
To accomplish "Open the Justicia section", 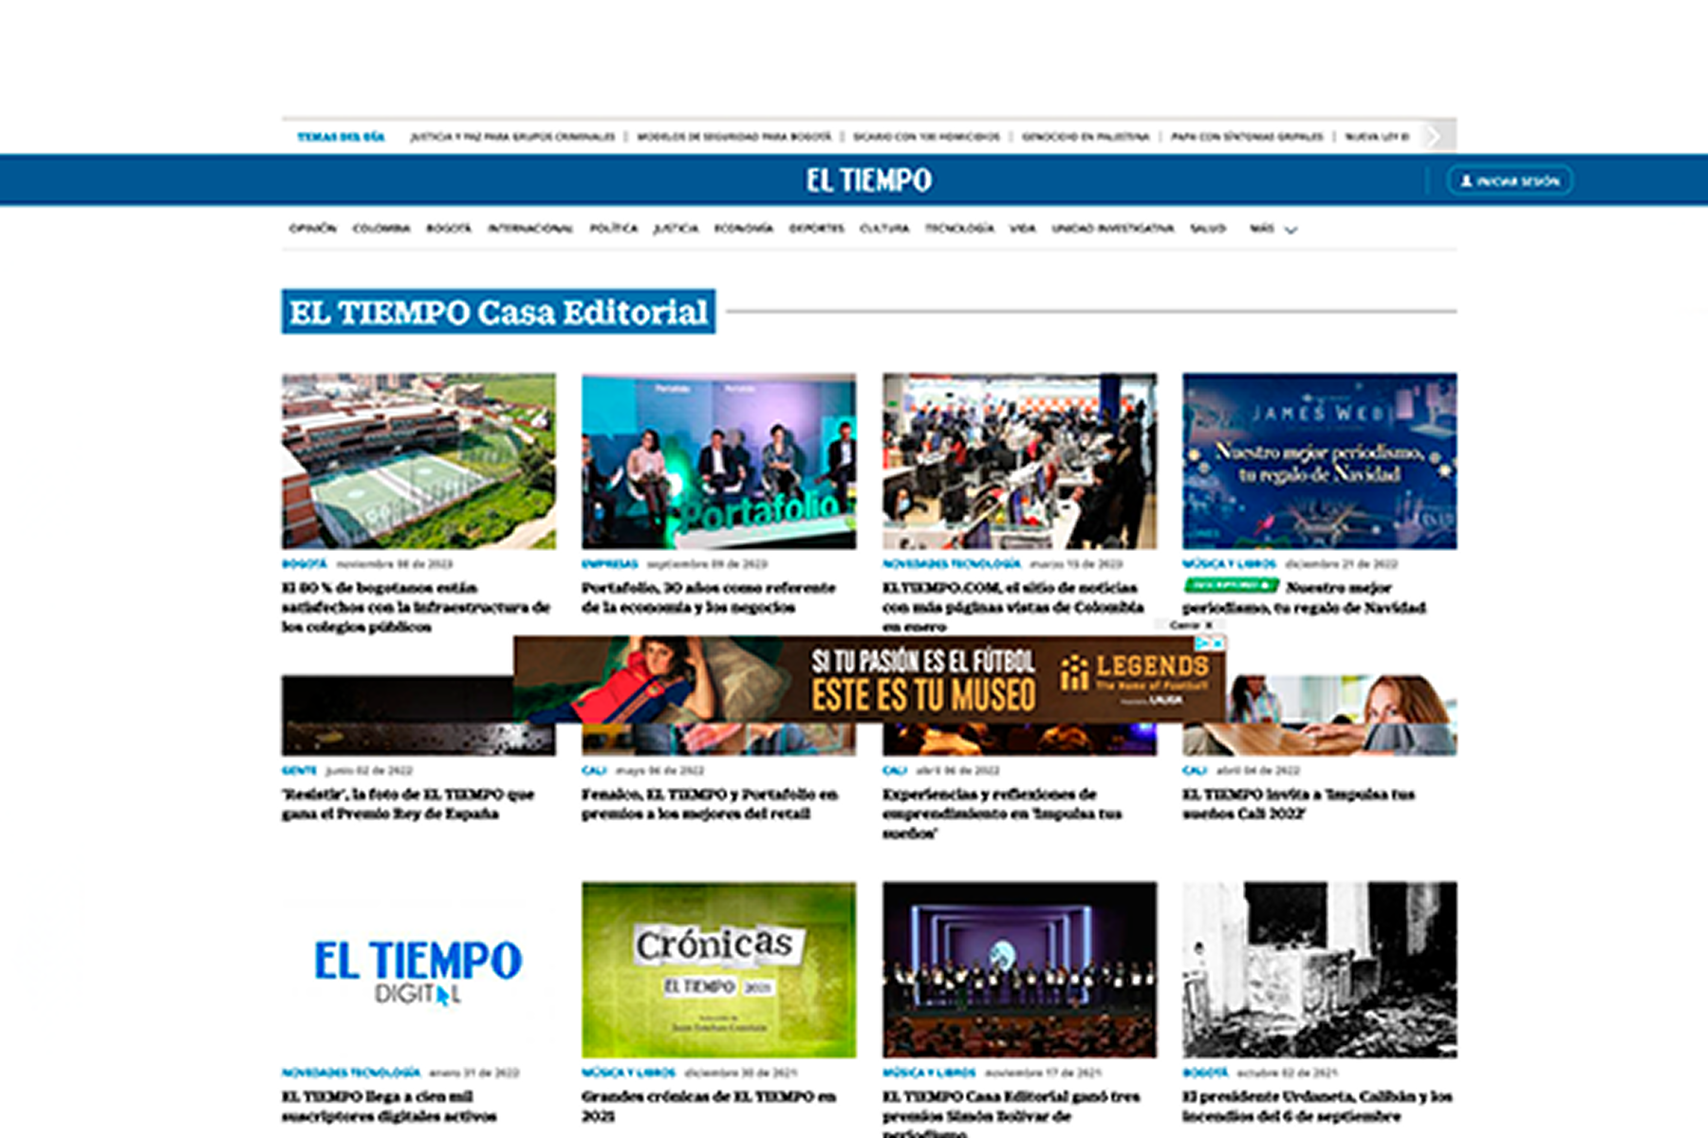I will [676, 229].
